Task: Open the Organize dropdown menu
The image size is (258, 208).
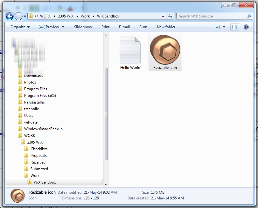Action: pyautogui.click(x=20, y=27)
